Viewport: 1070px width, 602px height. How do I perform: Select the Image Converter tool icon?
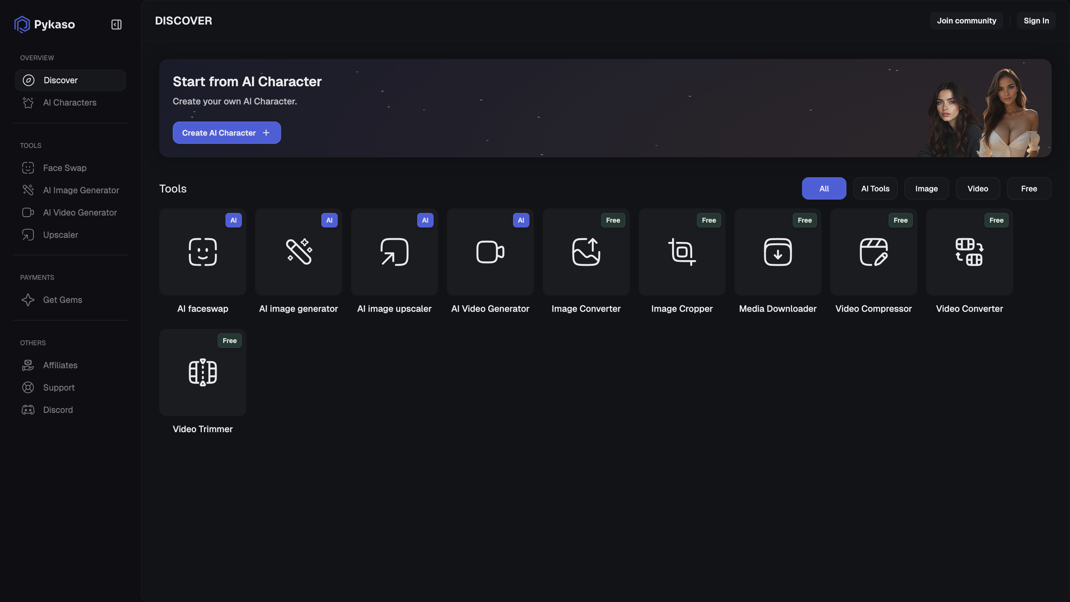586,252
